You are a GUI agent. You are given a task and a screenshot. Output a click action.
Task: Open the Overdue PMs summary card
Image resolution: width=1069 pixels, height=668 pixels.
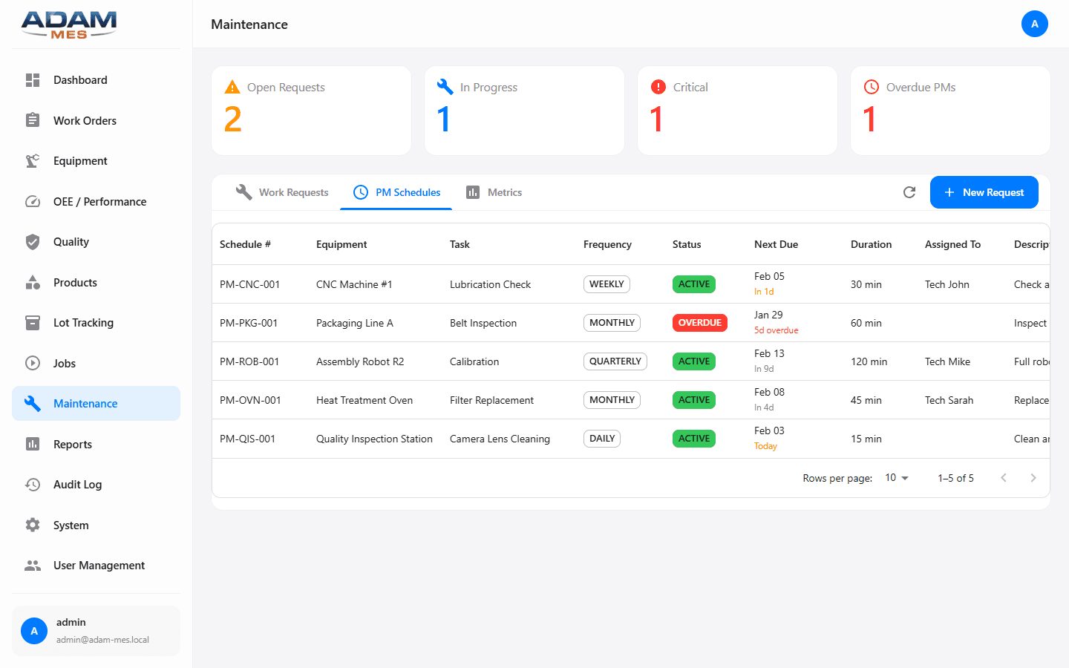tap(950, 110)
